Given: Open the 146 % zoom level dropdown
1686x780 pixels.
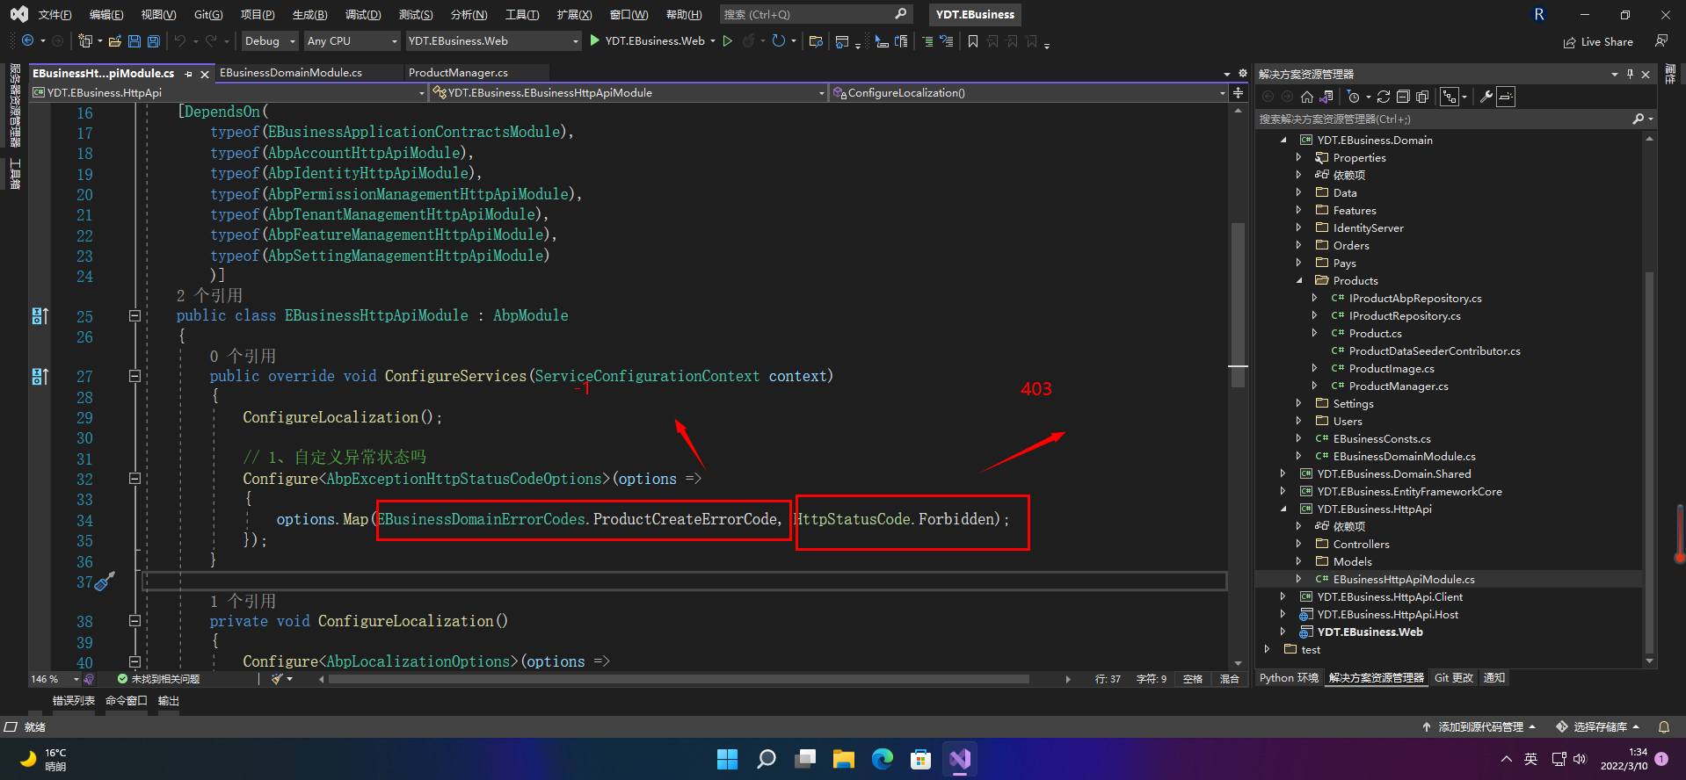Looking at the screenshot, I should coord(55,679).
